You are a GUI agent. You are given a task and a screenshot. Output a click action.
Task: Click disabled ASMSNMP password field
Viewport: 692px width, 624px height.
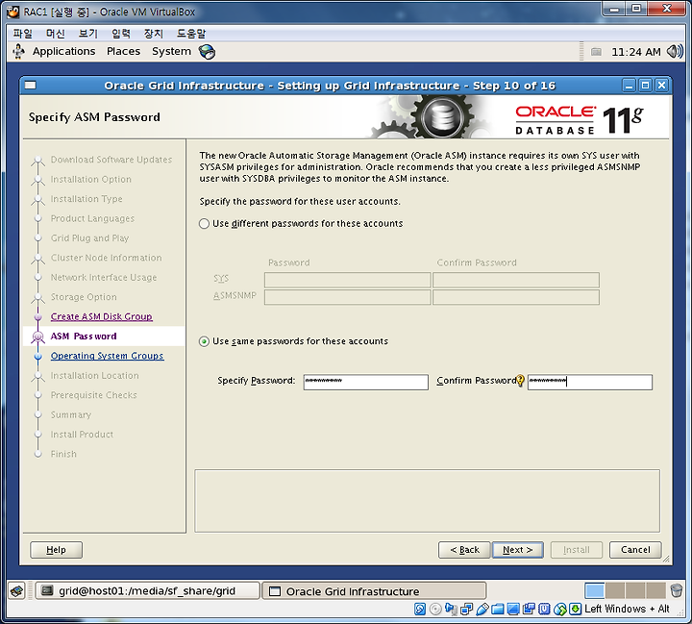tap(347, 297)
